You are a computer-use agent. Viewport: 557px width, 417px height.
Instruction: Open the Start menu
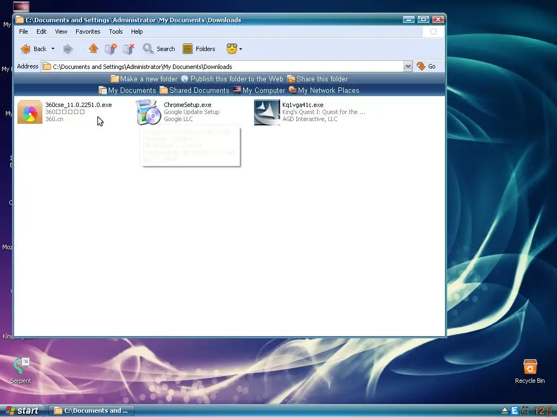click(22, 410)
